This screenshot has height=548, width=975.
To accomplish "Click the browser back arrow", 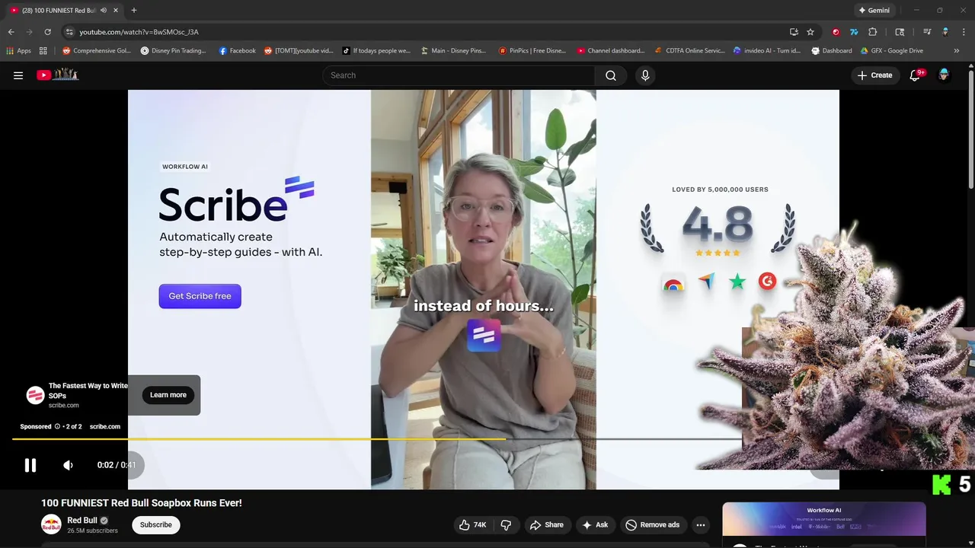I will coord(11,32).
